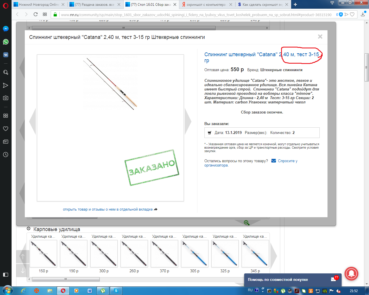This screenshot has height=295, width=369.
Task: Click the page vertical scrollbar thumb
Action: point(366,67)
